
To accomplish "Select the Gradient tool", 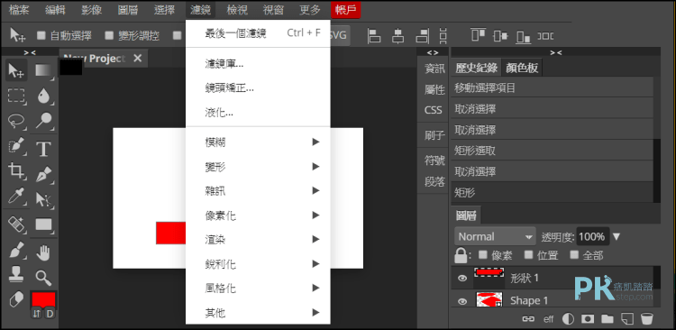I will [x=43, y=70].
